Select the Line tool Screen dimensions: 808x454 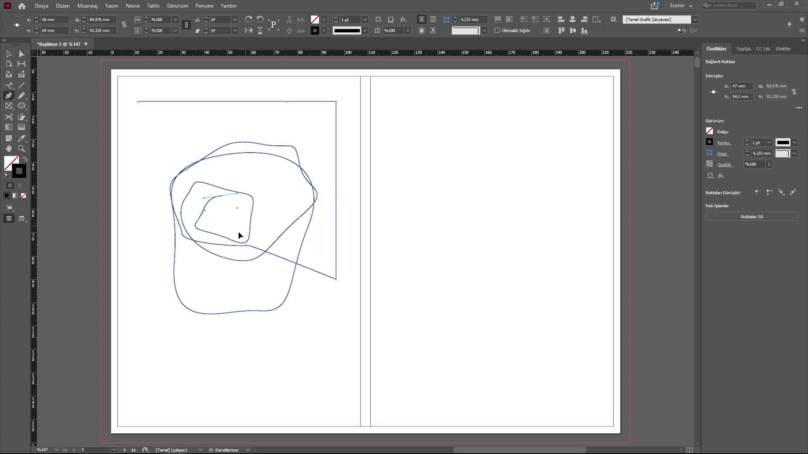pos(21,85)
